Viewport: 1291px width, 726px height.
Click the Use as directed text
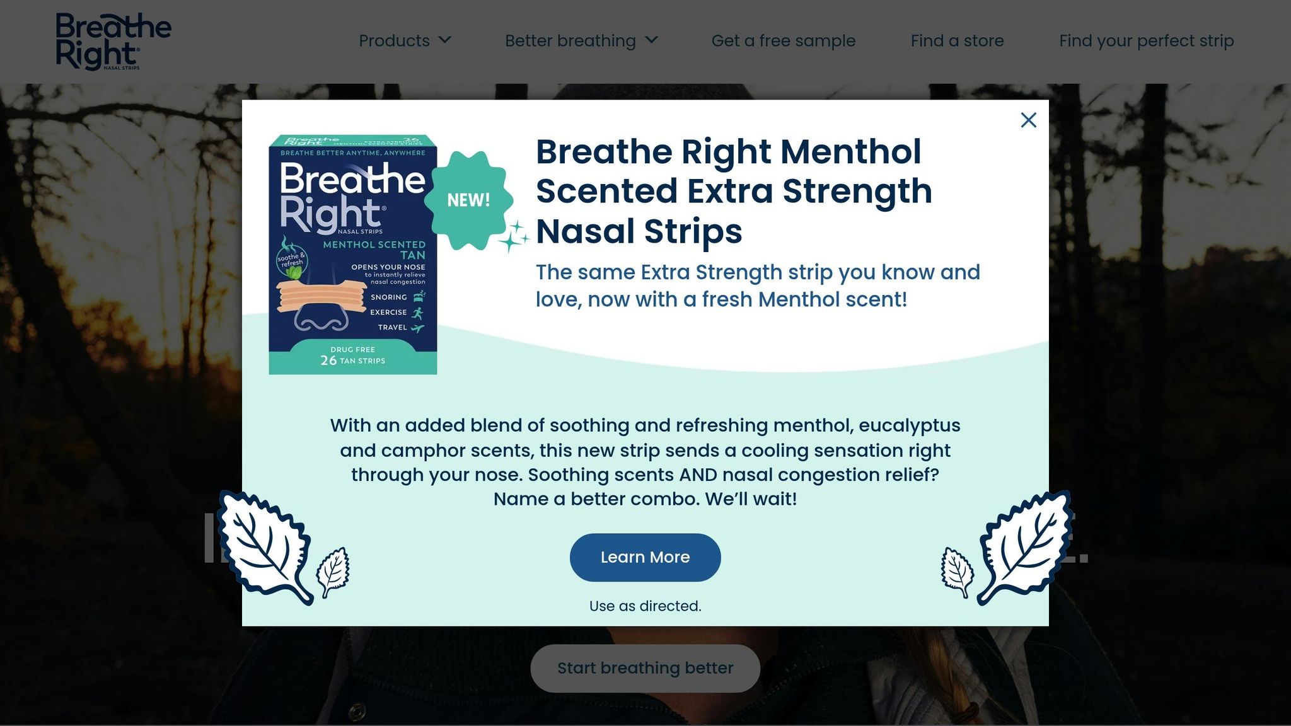(x=645, y=606)
